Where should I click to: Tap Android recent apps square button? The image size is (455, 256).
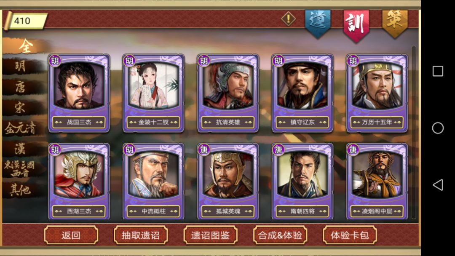(438, 71)
